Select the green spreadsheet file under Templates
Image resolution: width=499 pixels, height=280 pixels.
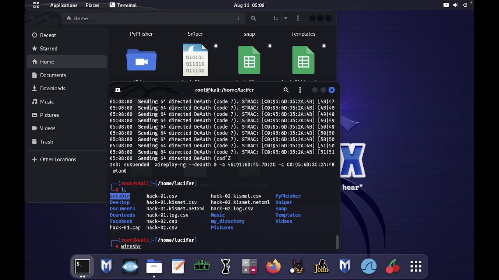[303, 60]
